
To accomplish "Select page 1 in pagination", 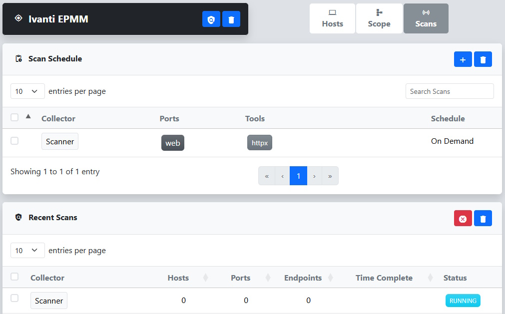I will tap(298, 176).
